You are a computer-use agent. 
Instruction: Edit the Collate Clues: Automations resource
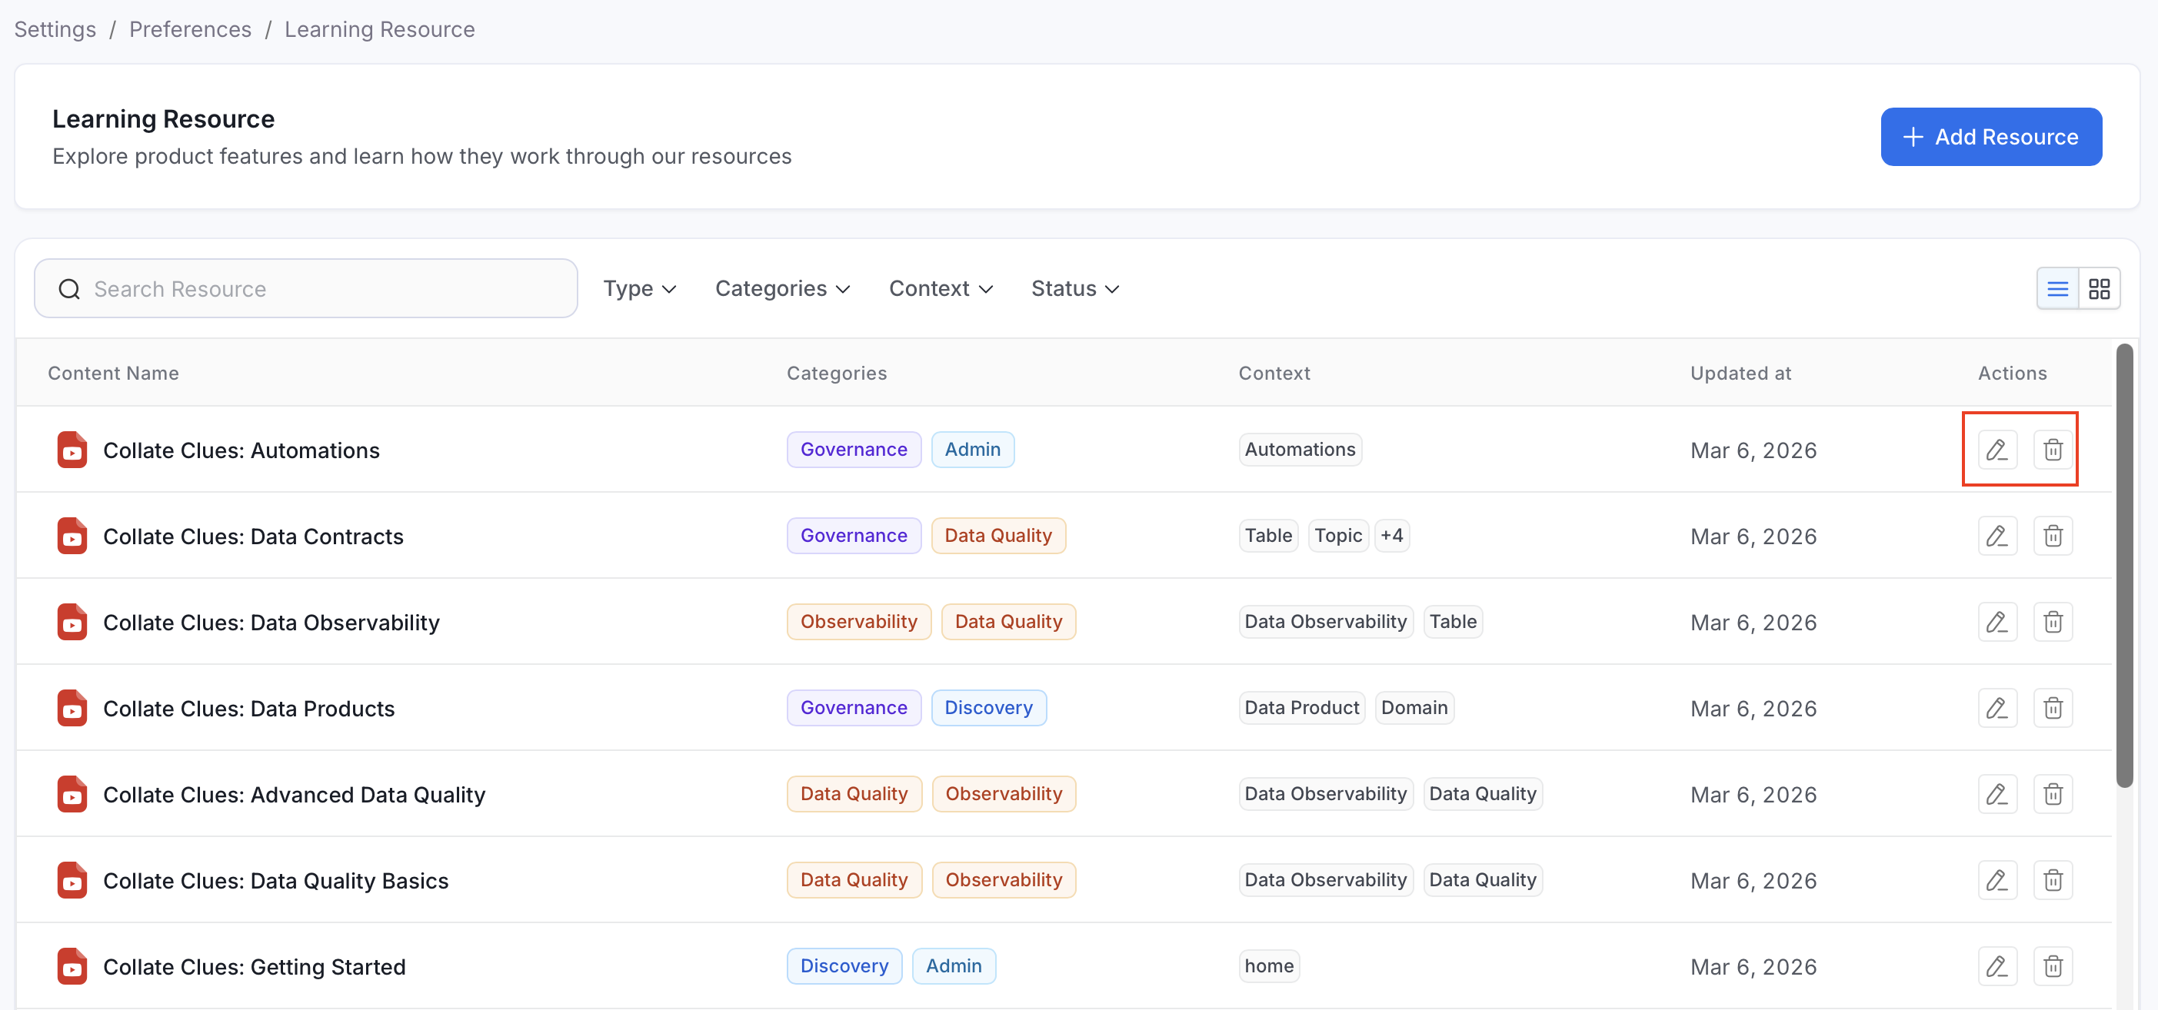[x=1997, y=450]
